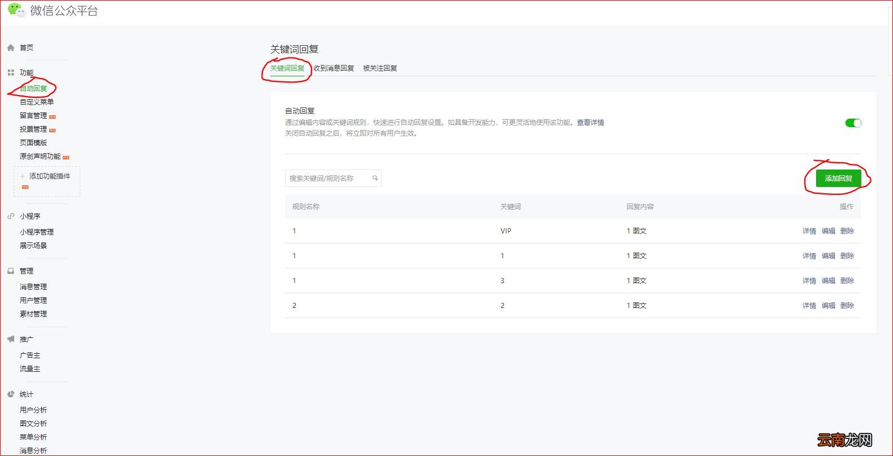Image resolution: width=893 pixels, height=456 pixels.
Task: Click the pie chart icon beside 统计
Action: coord(11,394)
